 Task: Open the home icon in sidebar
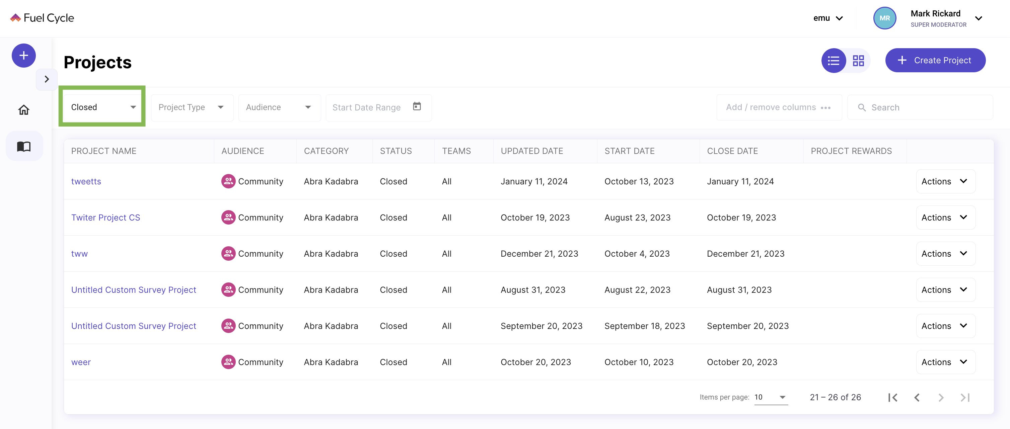click(23, 110)
